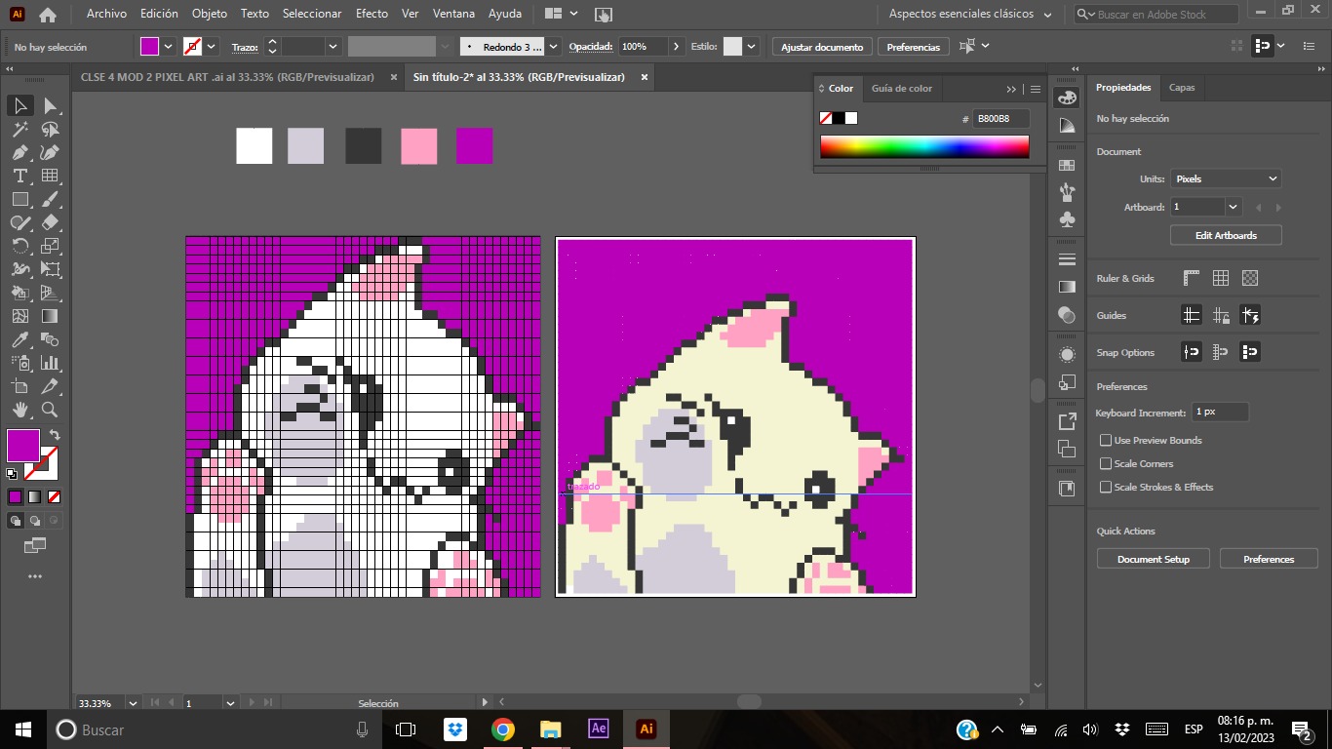This screenshot has height=749, width=1332.
Task: Select the Shape Builder tool
Action: [x=20, y=293]
